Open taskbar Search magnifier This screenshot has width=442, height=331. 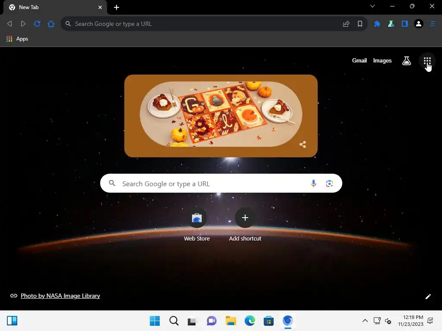point(174,321)
